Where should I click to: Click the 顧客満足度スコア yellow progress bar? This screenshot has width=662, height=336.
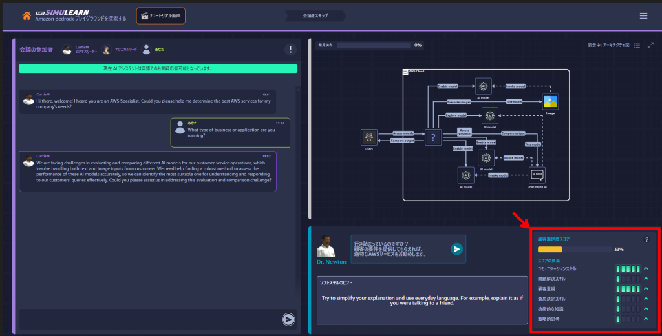(575, 250)
